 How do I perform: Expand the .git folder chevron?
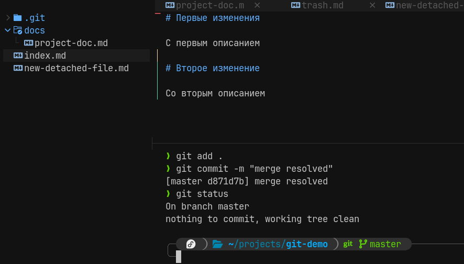click(8, 18)
